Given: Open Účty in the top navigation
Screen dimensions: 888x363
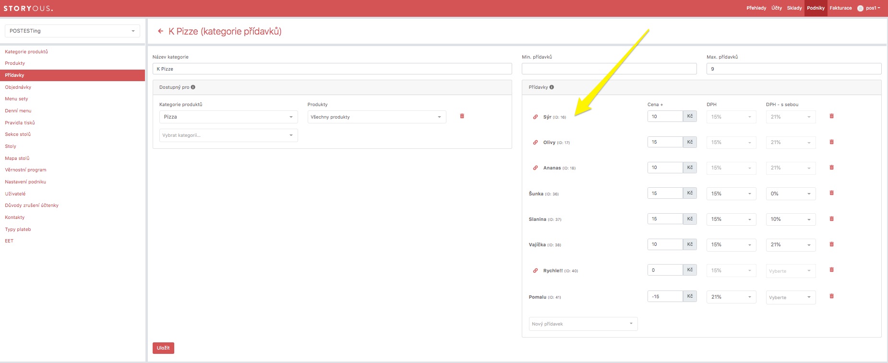Looking at the screenshot, I should tap(777, 8).
